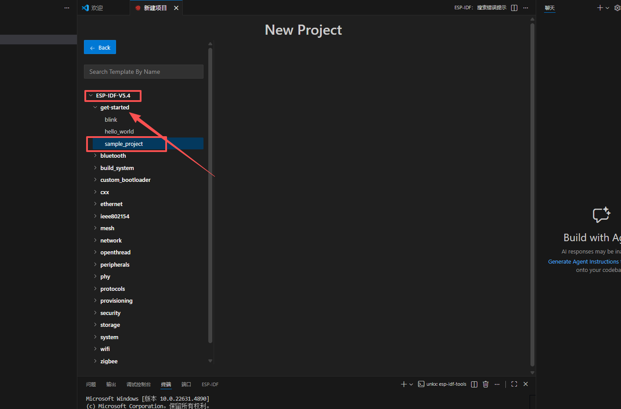Open the more actions menu left of the Welcome tab

pyautogui.click(x=67, y=8)
